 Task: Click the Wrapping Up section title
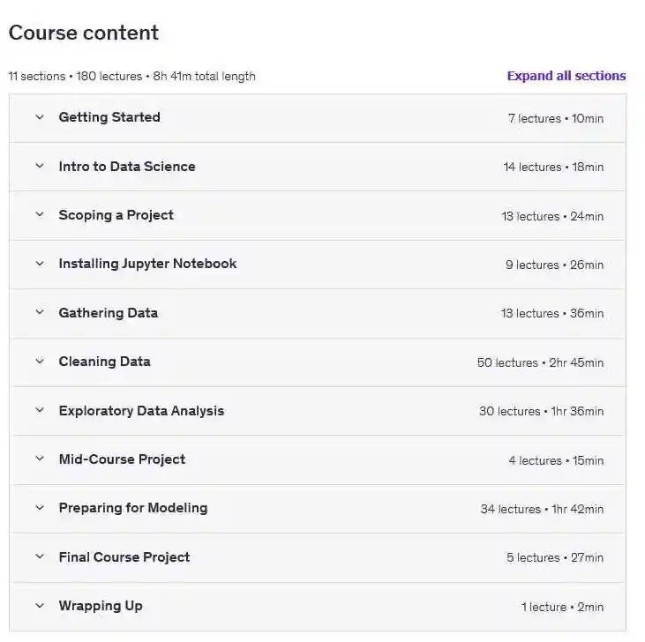click(x=101, y=606)
